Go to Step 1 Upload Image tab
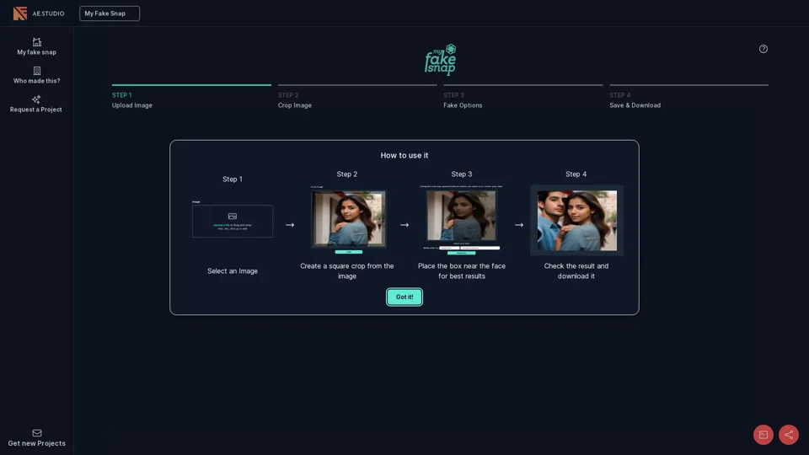Image resolution: width=809 pixels, height=455 pixels. tap(191, 99)
